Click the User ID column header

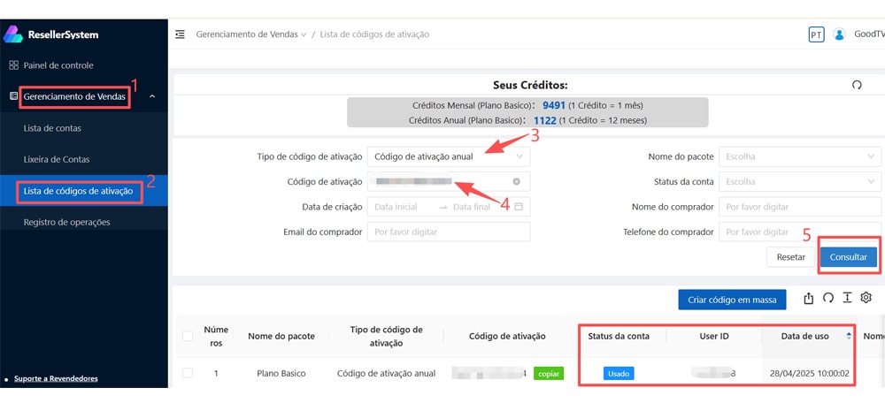point(713,336)
